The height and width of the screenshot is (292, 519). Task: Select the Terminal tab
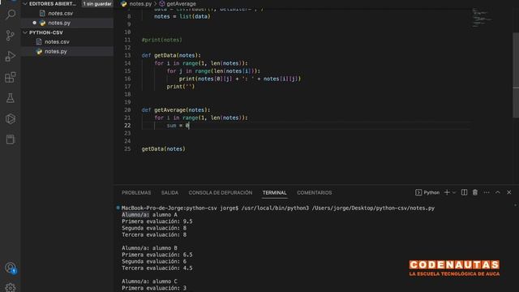pyautogui.click(x=274, y=193)
